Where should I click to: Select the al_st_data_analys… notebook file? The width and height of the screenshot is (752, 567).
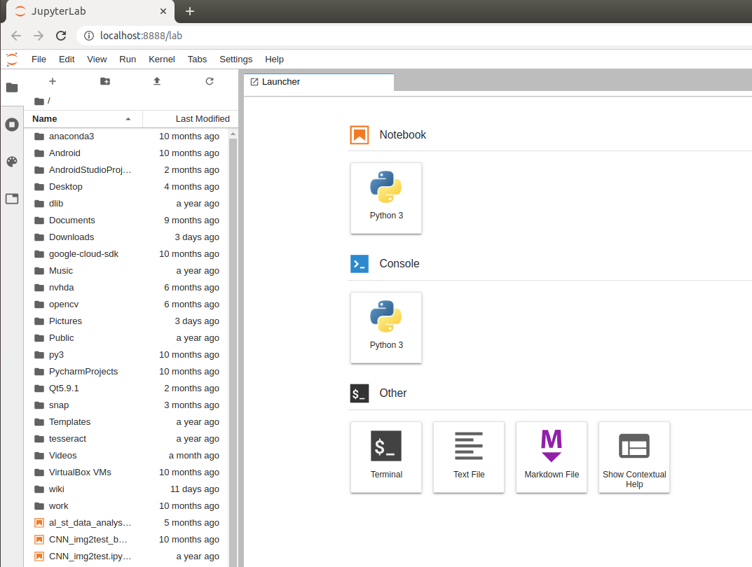[x=127, y=522]
